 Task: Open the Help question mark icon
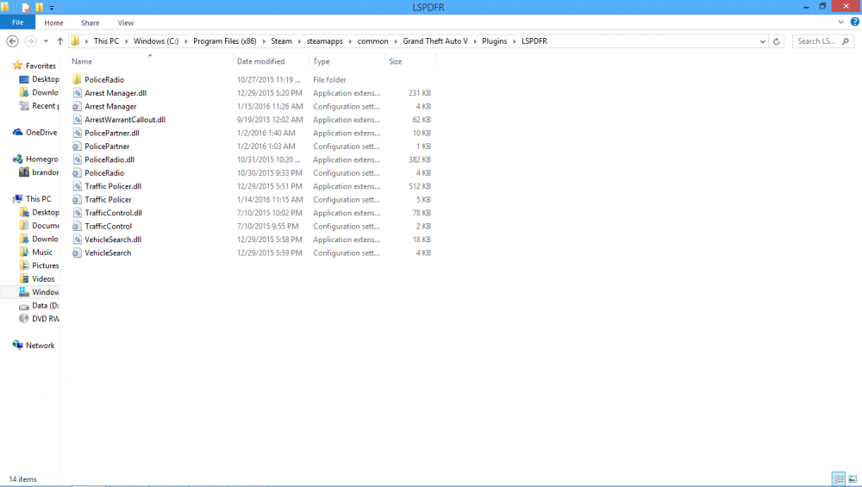pyautogui.click(x=854, y=22)
